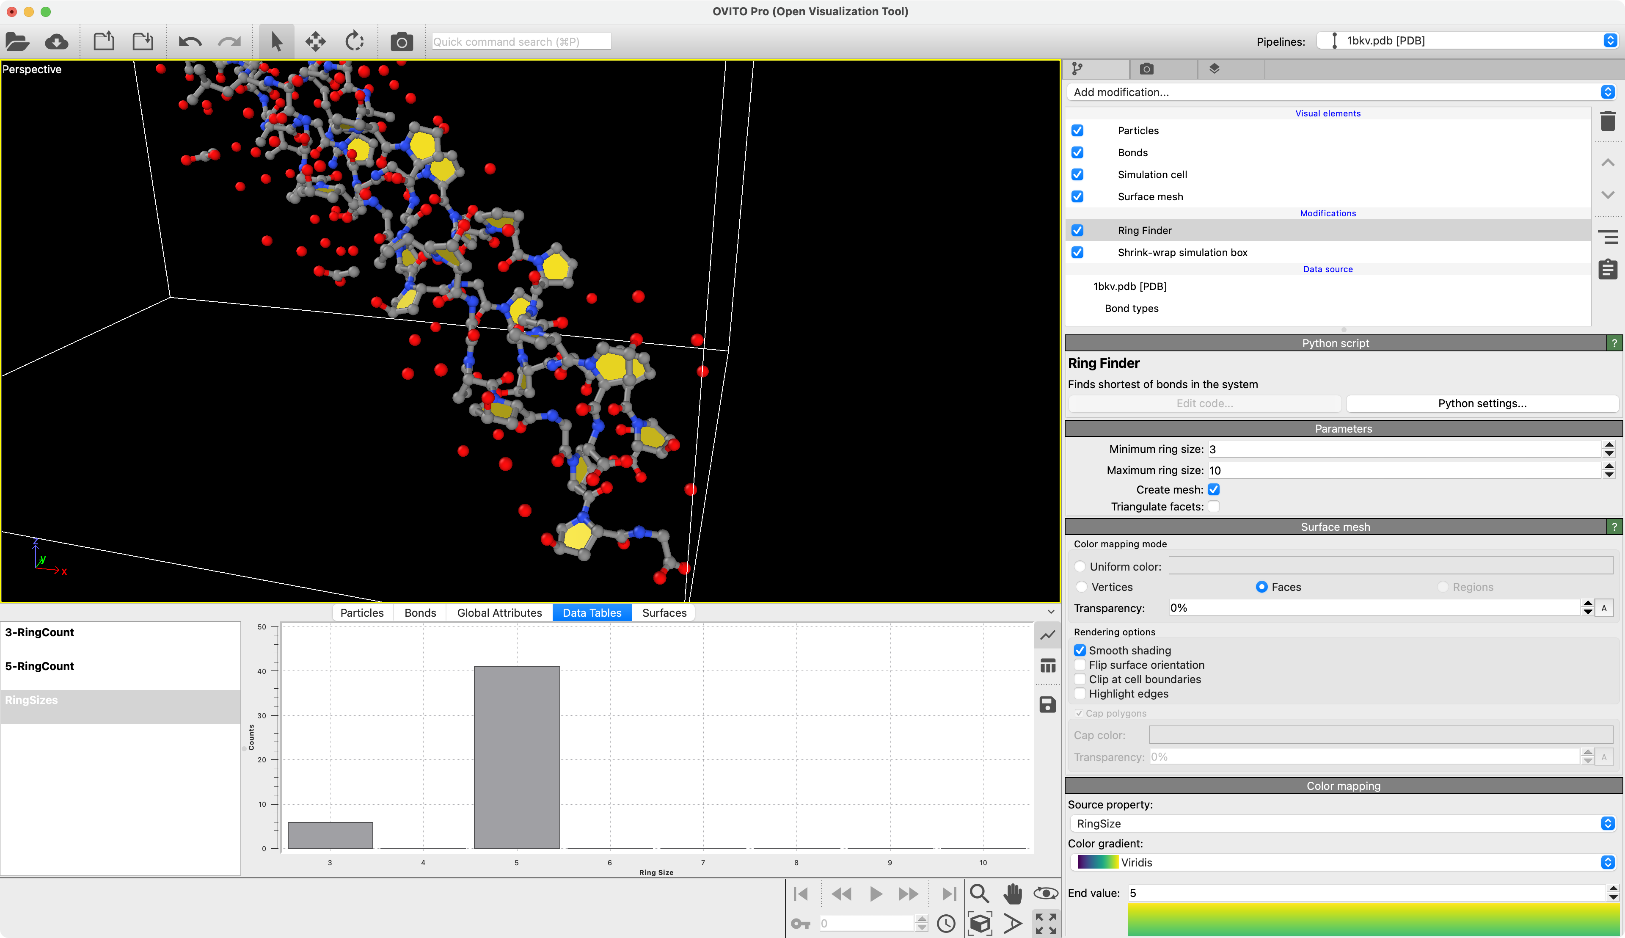Click the maximize active viewport icon
Image resolution: width=1625 pixels, height=938 pixels.
pos(1046,923)
